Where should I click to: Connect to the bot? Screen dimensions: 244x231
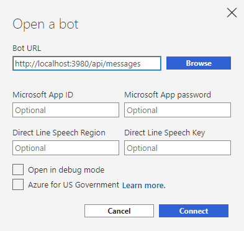pyautogui.click(x=194, y=211)
